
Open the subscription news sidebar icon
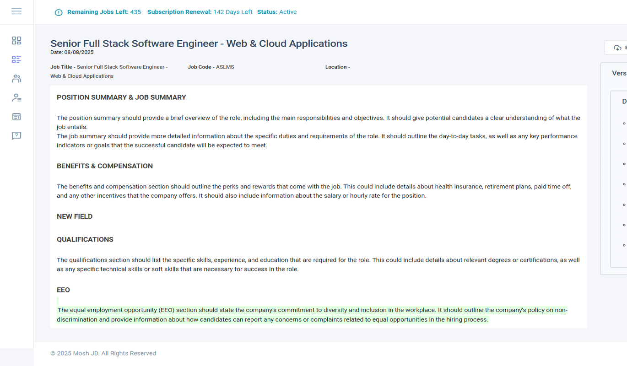[x=16, y=117]
